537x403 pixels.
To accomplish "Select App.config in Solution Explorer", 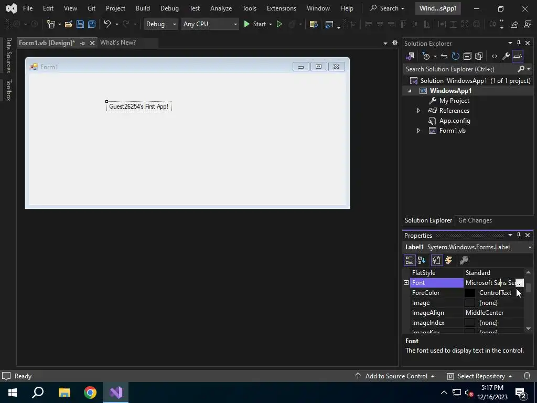I will coord(454,121).
